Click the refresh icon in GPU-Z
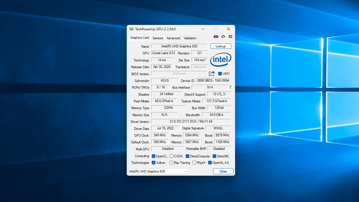359x202 pixels. pyautogui.click(x=223, y=36)
